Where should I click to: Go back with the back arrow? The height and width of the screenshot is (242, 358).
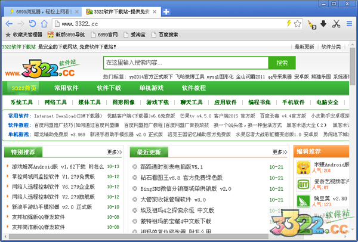(9, 23)
